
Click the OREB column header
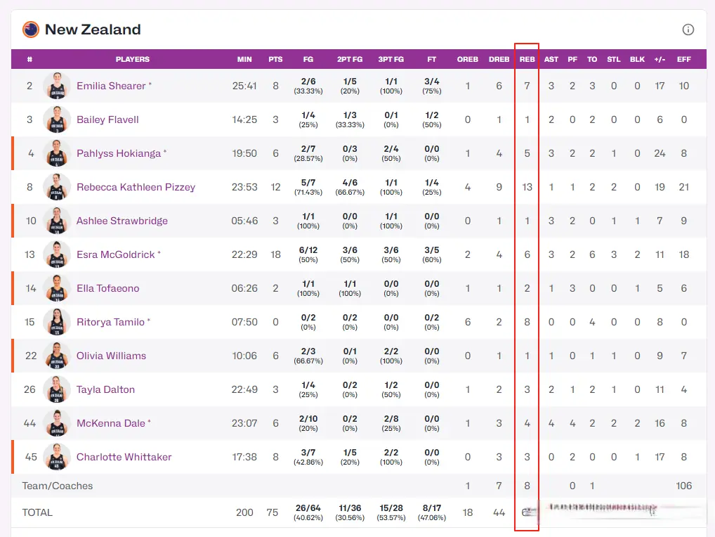pos(467,59)
